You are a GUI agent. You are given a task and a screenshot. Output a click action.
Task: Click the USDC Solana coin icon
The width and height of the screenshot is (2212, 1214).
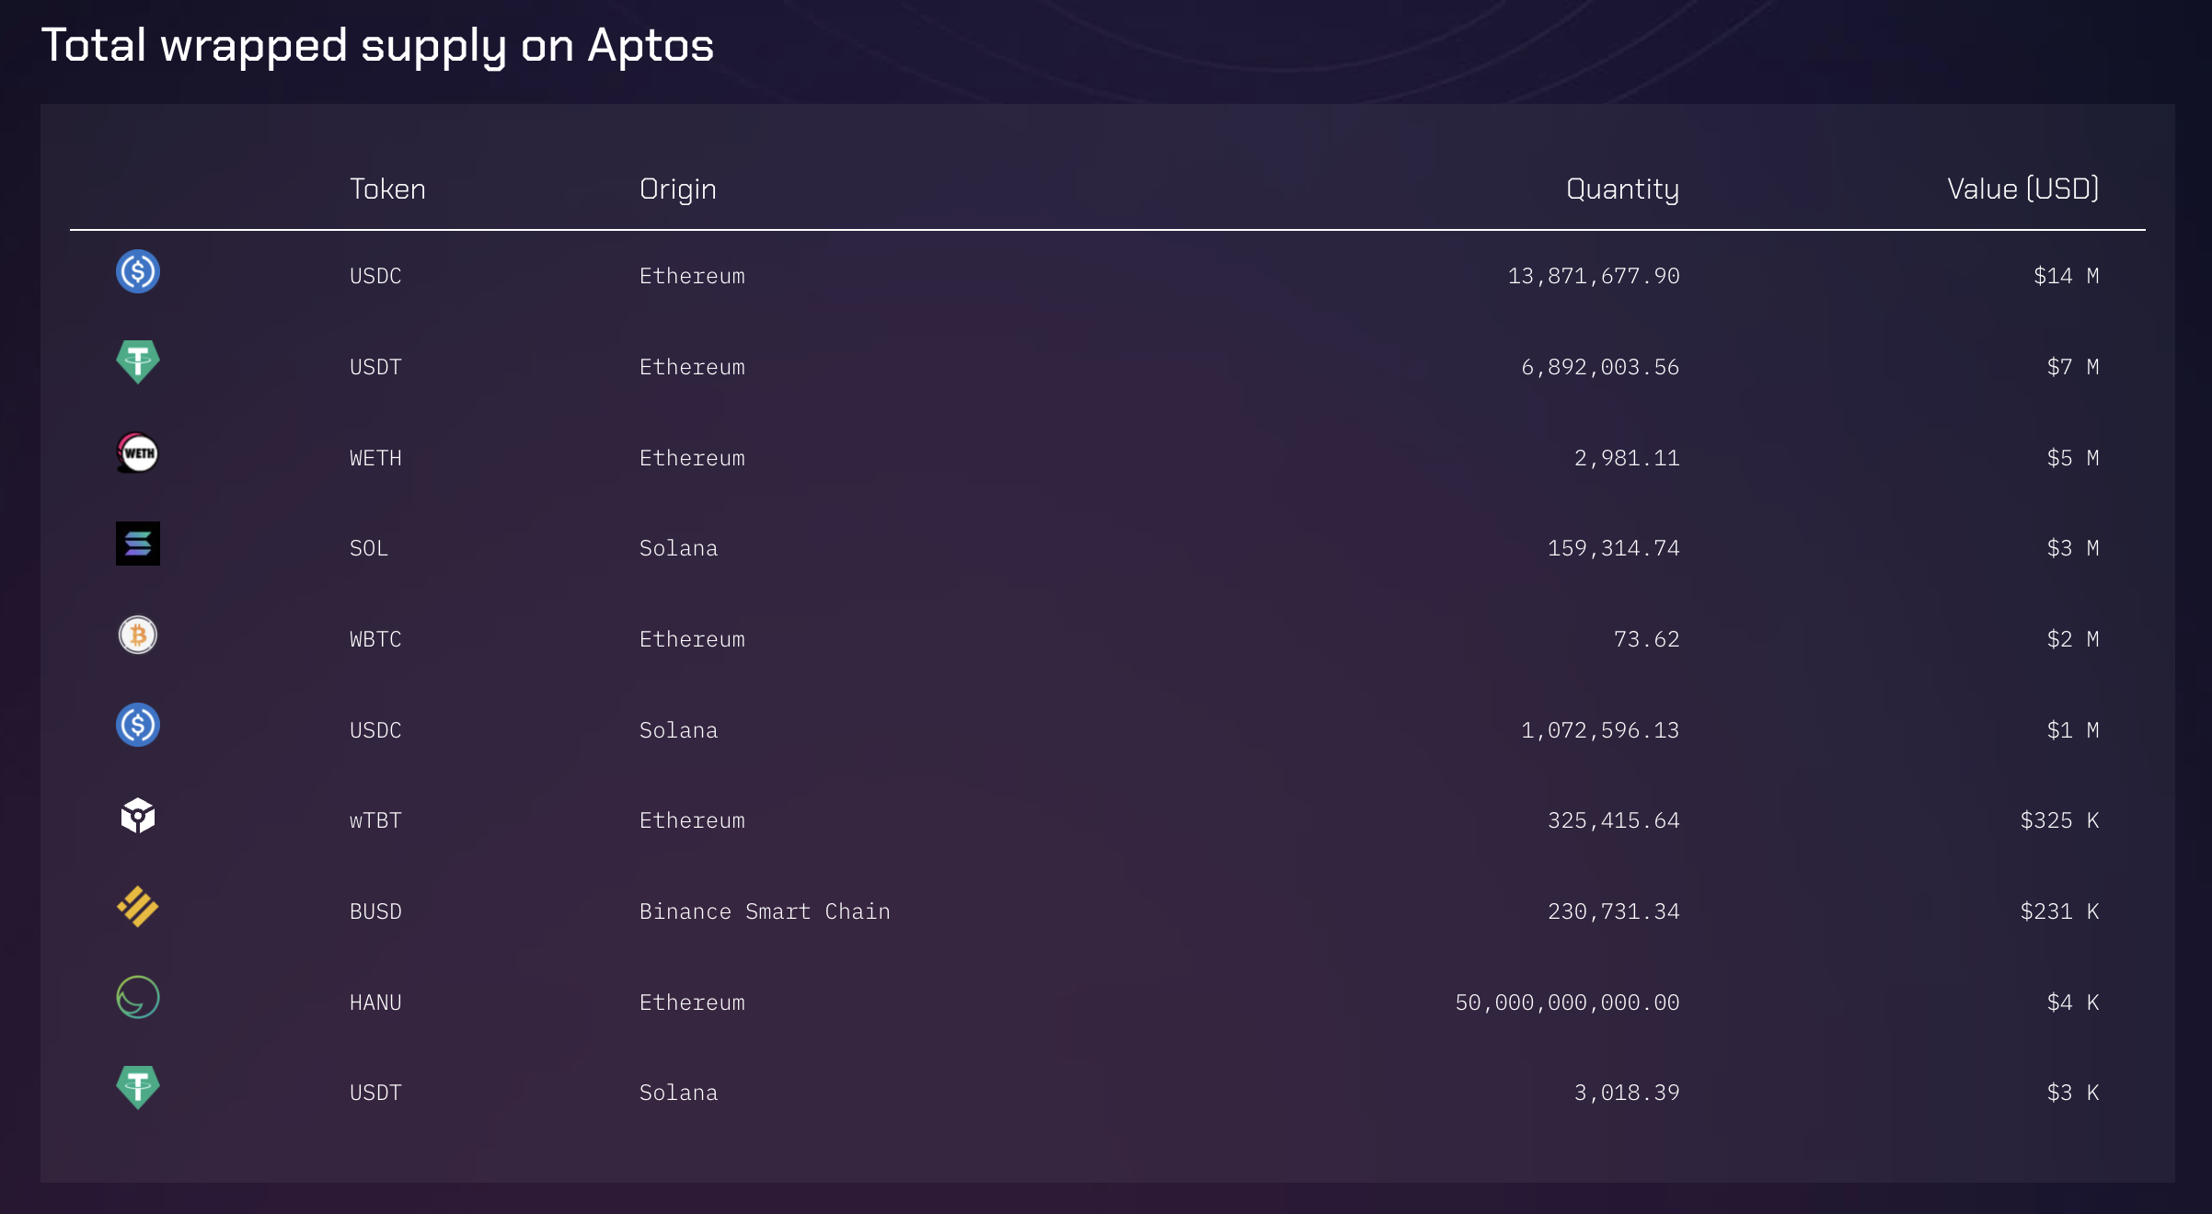click(x=138, y=726)
